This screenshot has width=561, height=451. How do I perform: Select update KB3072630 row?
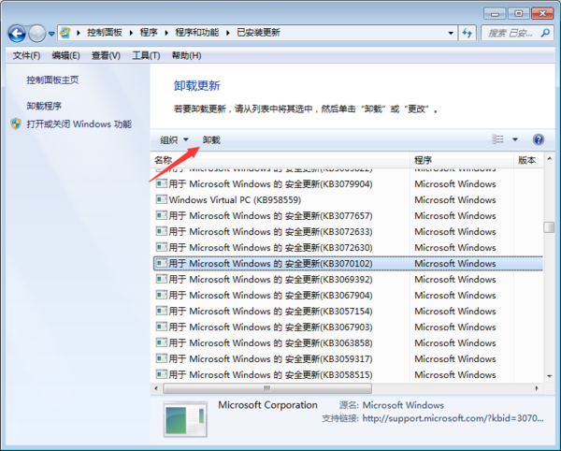(348, 247)
